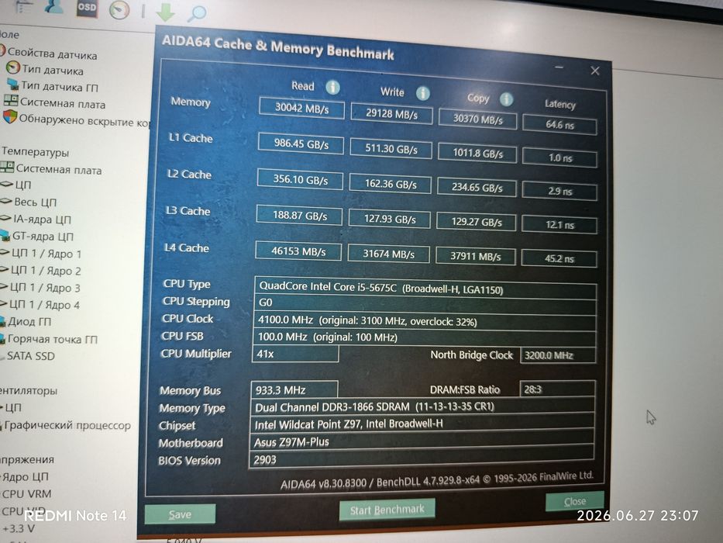This screenshot has width=723, height=543.
Task: Click the shield icon beside Обнаружено вскрытие
Action: pos(9,117)
